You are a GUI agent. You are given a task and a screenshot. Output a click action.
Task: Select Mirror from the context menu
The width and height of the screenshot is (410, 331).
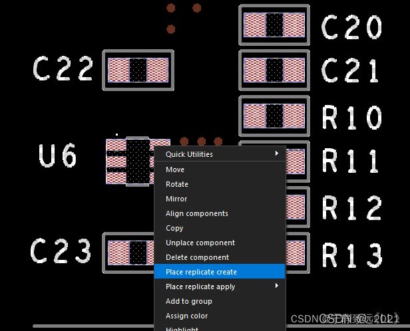[x=176, y=199]
